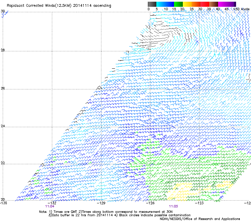Click the 'NOAA/NESDIS/Office of Research and Applications' credit

pyautogui.click(x=200, y=219)
